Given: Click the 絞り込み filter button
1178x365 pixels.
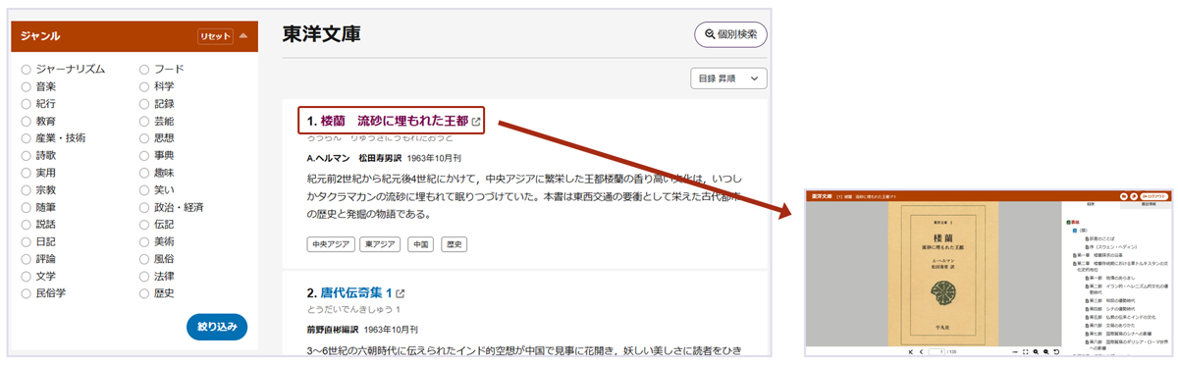Looking at the screenshot, I should [217, 327].
